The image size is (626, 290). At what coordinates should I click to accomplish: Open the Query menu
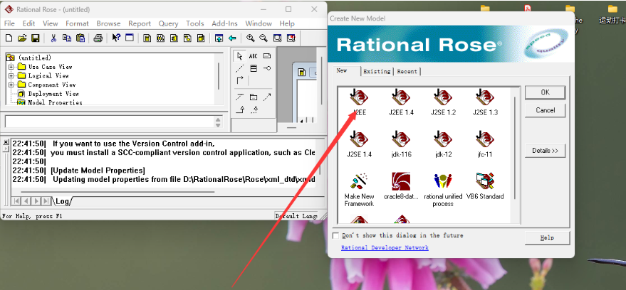click(168, 23)
